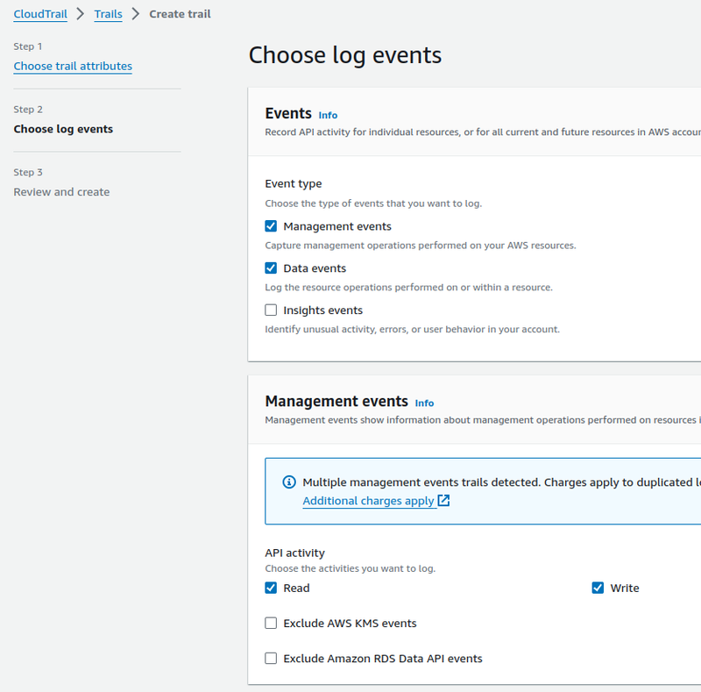The image size is (701, 692).
Task: Click 'Choose the type of events' helper text
Action: [373, 203]
